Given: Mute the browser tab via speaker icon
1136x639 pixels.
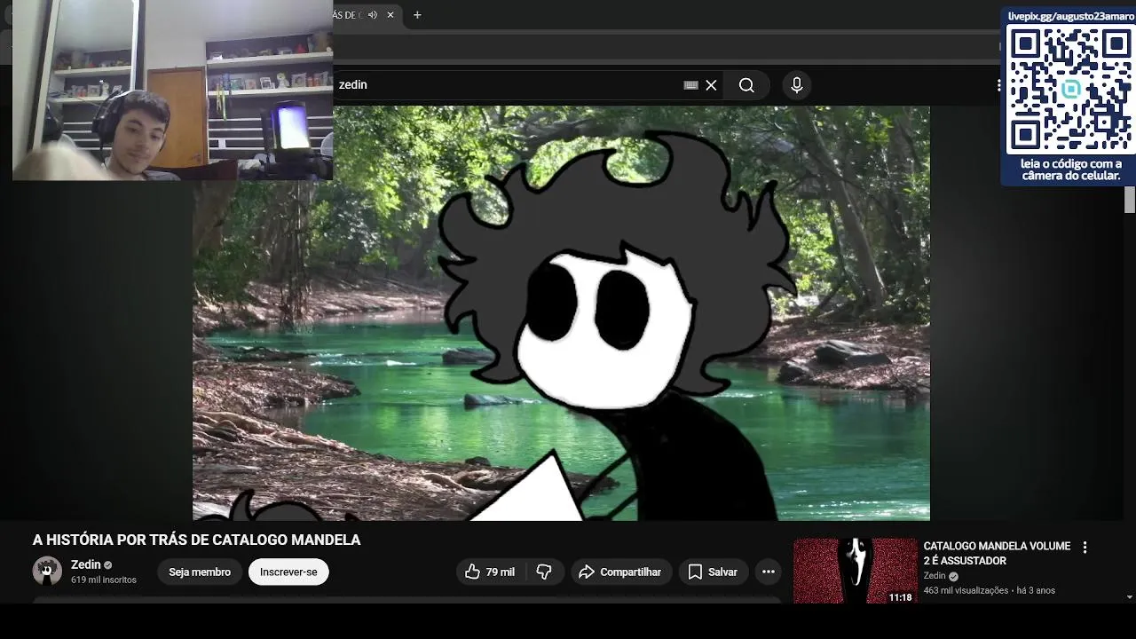Looking at the screenshot, I should point(373,15).
